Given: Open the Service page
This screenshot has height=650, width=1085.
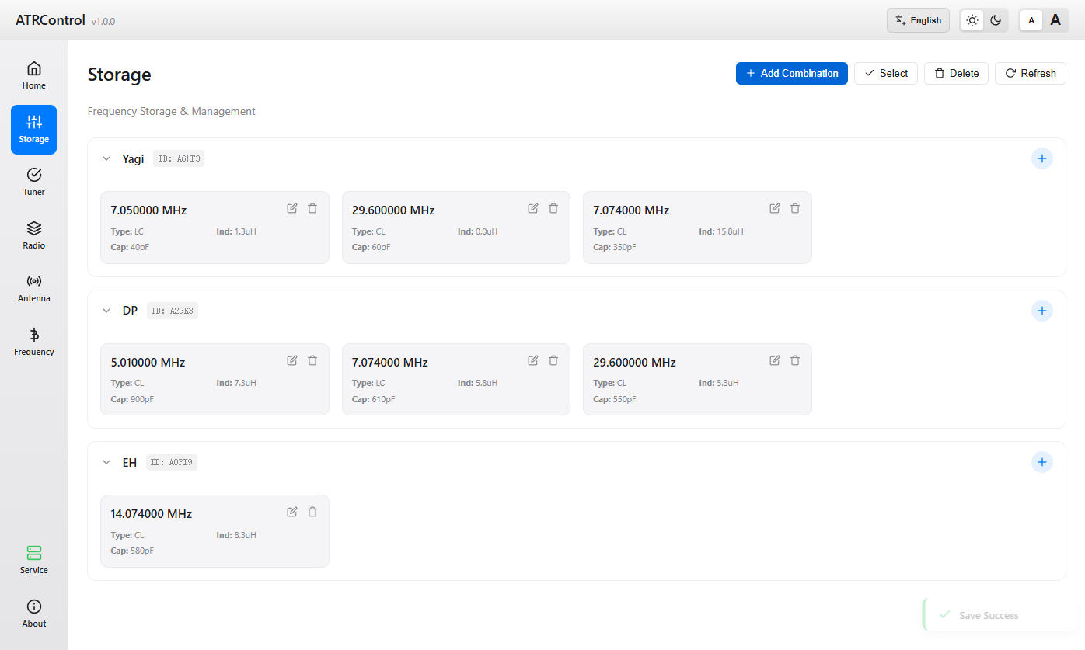Looking at the screenshot, I should coord(34,560).
